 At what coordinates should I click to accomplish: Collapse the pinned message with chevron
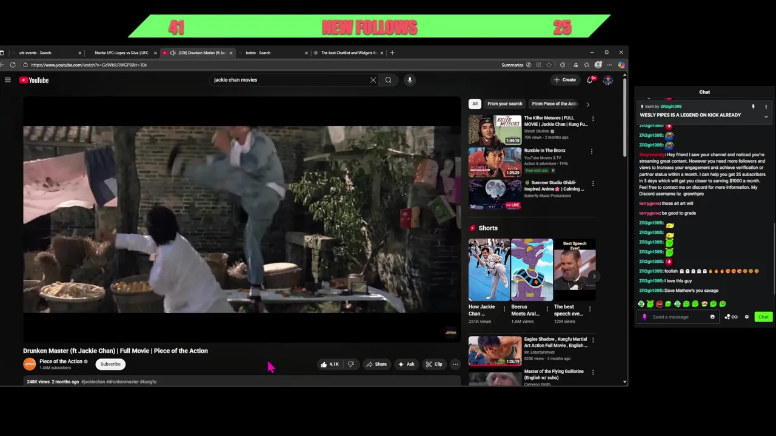(x=766, y=116)
